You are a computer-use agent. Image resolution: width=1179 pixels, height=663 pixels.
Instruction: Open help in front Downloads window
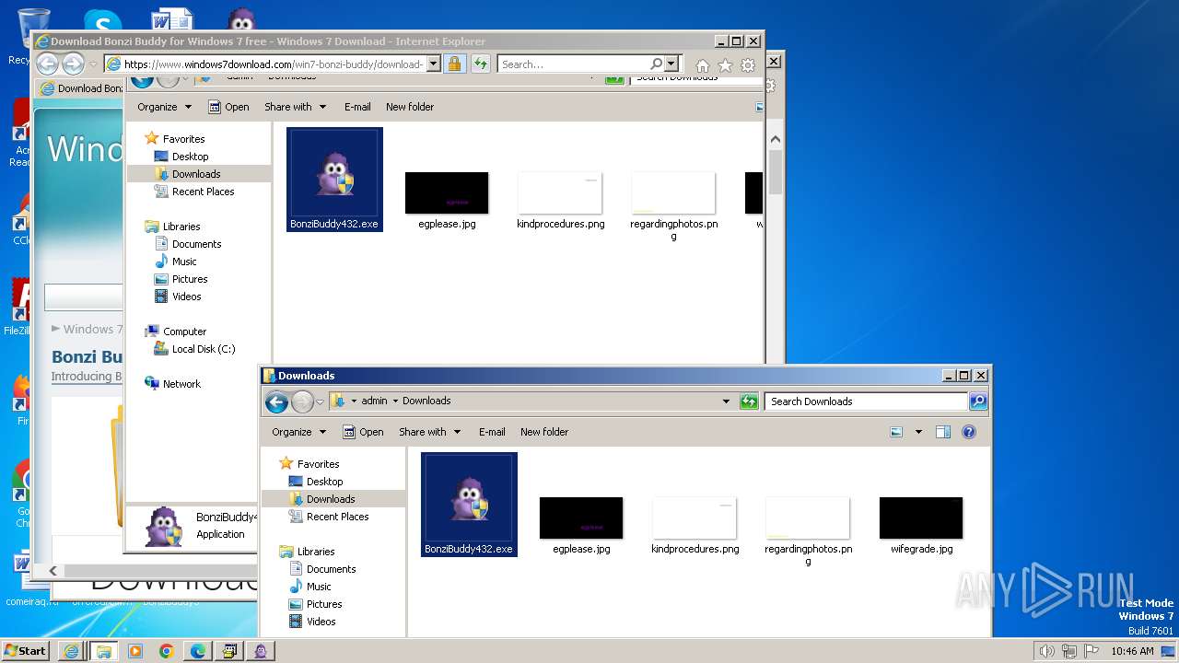pyautogui.click(x=968, y=432)
